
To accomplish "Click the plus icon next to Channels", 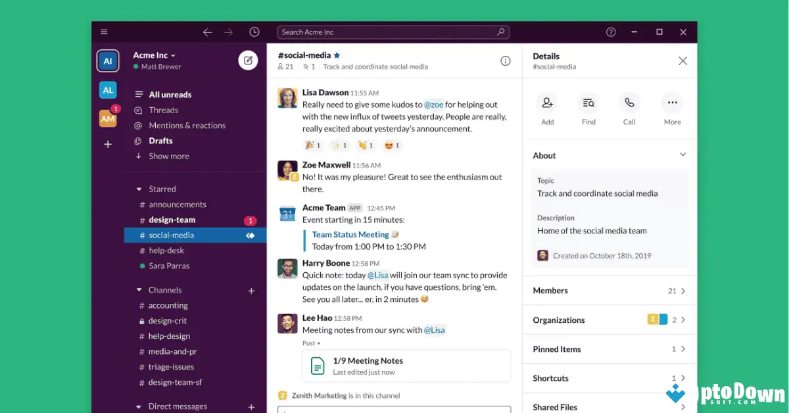I will click(x=251, y=290).
